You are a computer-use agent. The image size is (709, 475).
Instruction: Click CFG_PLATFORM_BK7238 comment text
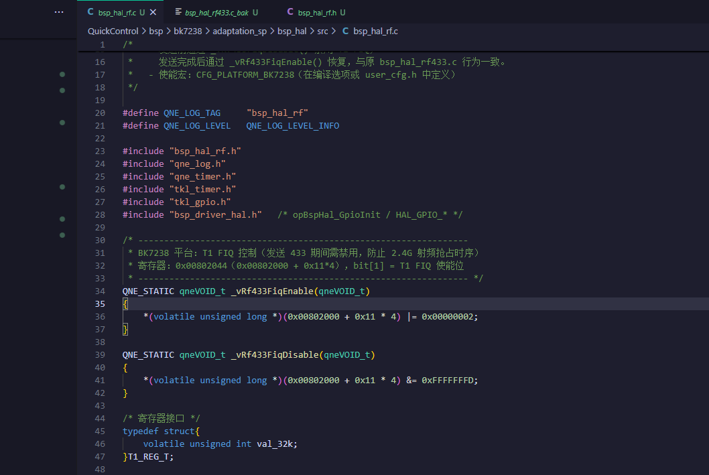tap(245, 74)
